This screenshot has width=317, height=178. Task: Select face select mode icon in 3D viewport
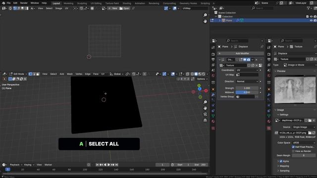coord(38,74)
